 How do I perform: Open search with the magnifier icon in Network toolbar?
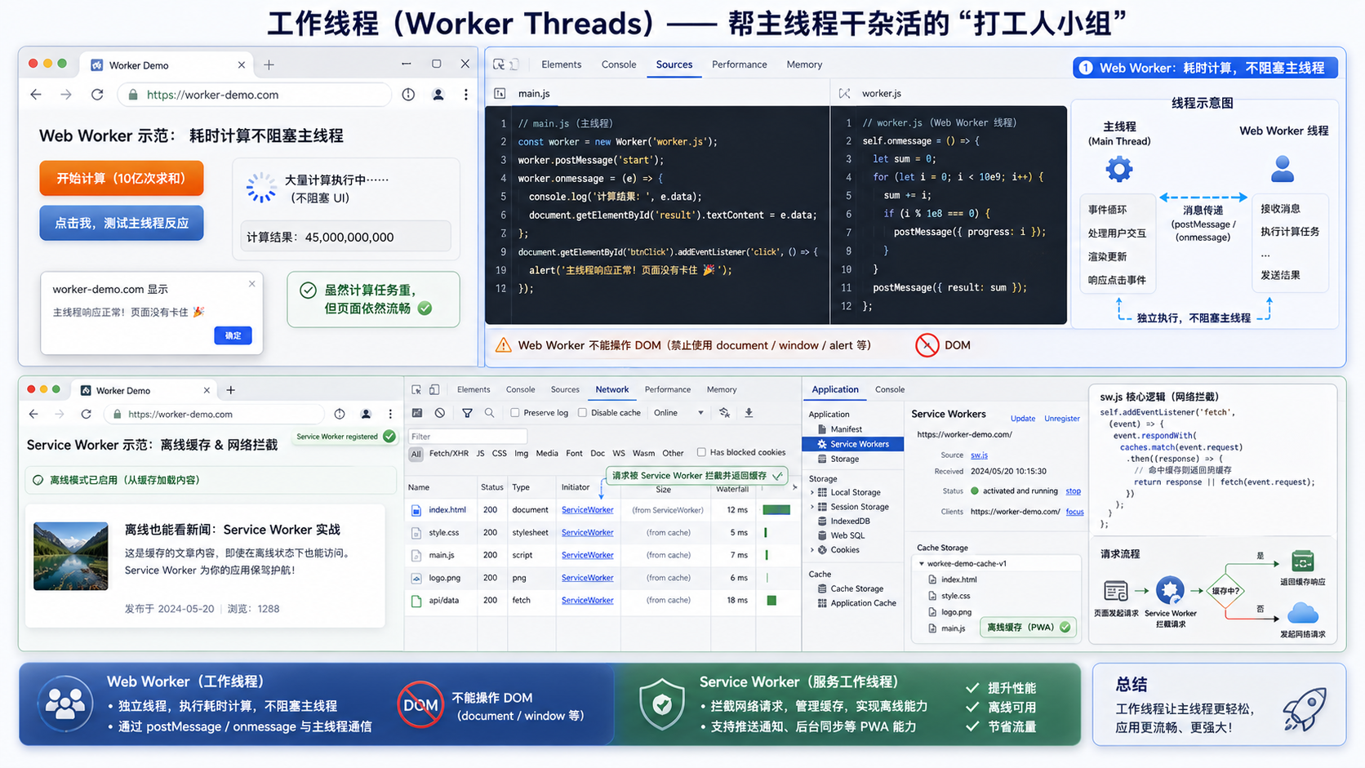click(489, 413)
